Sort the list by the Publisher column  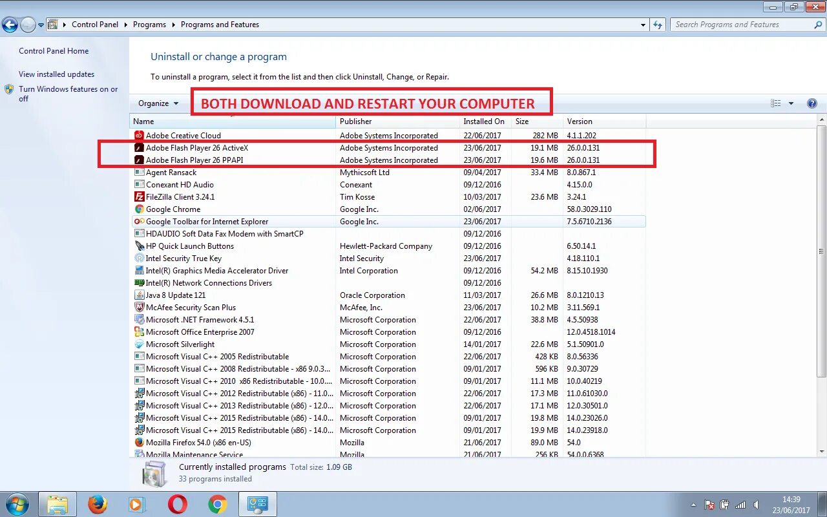click(x=397, y=121)
